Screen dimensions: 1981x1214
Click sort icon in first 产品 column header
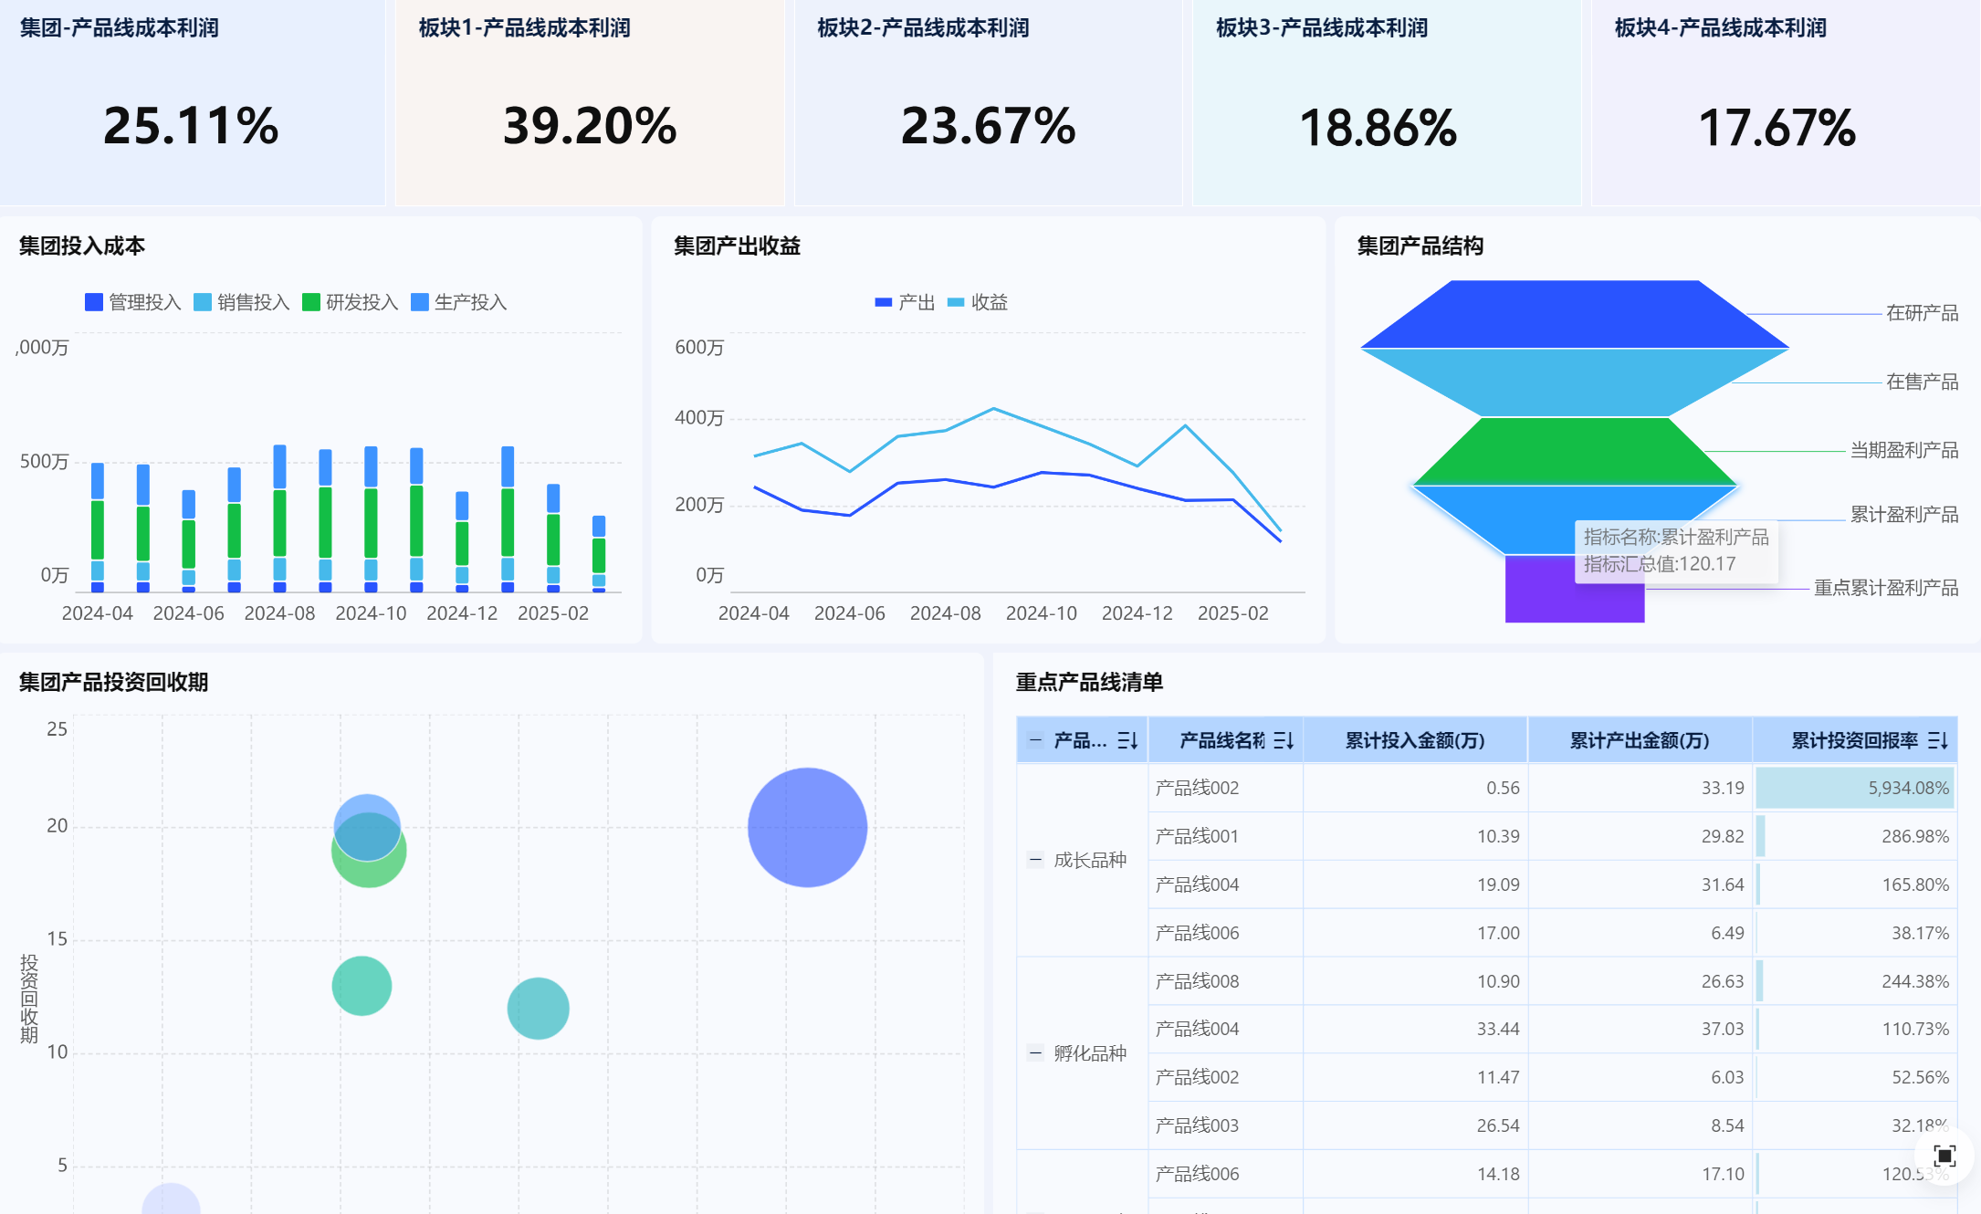point(1127,740)
